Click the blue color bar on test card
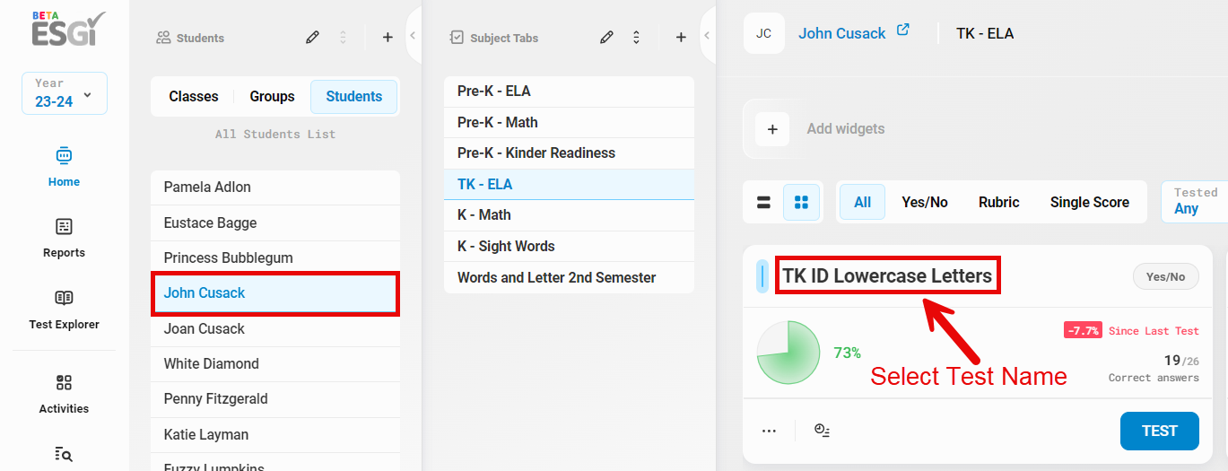Viewport: 1228px width, 471px height. coord(762,276)
